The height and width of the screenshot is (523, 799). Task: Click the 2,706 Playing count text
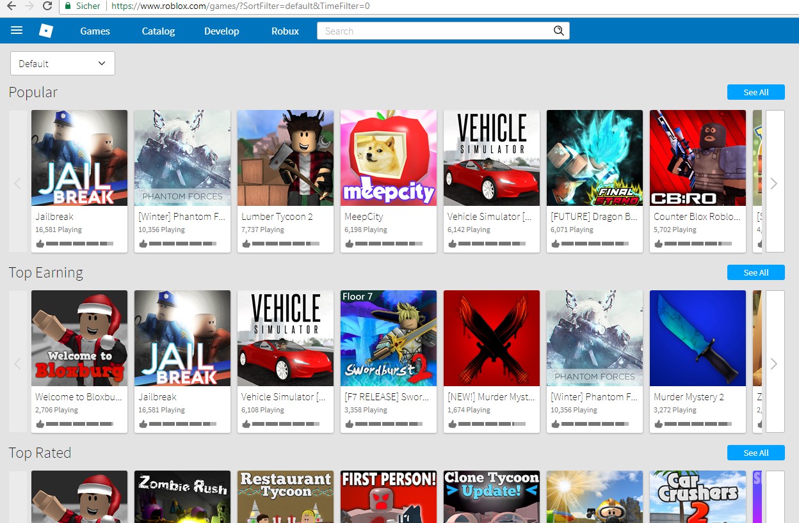(56, 410)
